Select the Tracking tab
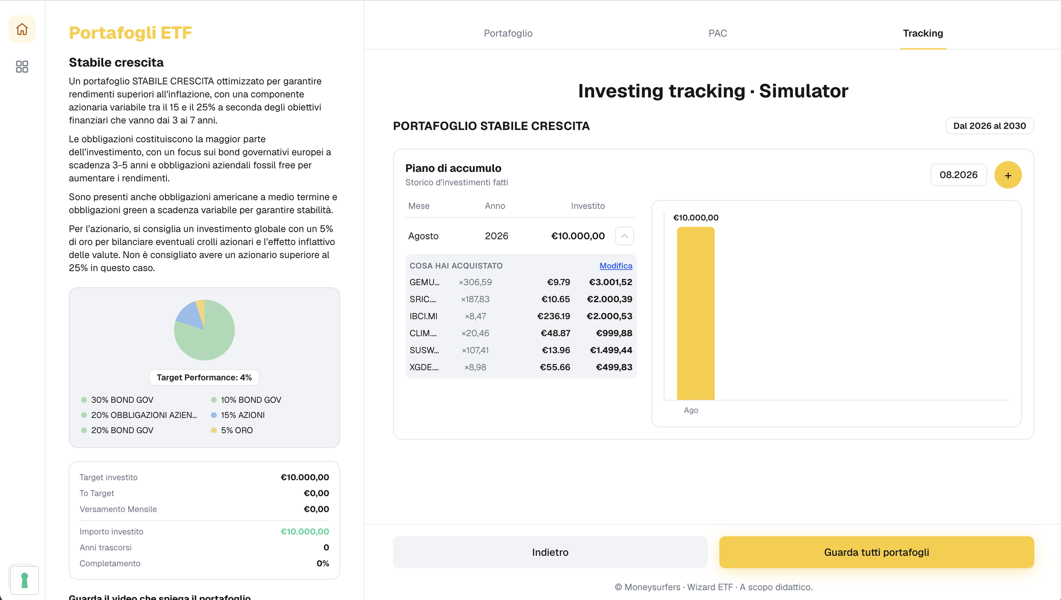 (x=923, y=33)
